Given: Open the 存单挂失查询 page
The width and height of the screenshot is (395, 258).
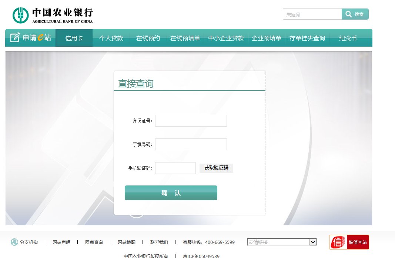Looking at the screenshot, I should (307, 38).
